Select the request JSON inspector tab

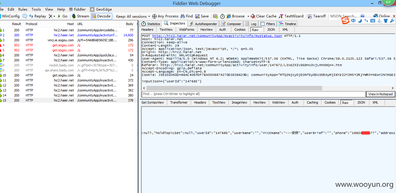pos(271,30)
